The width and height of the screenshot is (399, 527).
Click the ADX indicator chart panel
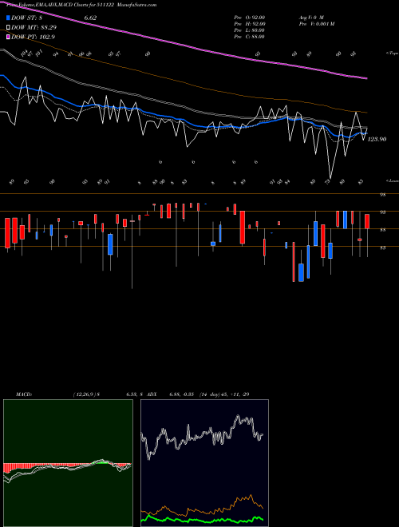click(204, 463)
